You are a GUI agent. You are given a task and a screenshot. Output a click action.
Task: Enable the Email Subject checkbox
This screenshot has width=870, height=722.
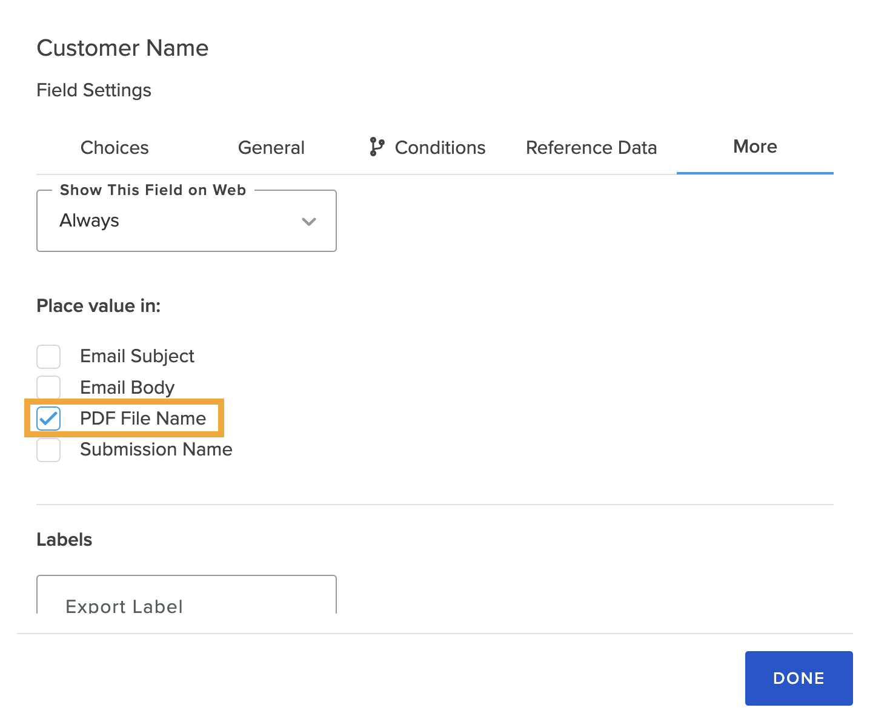click(x=48, y=357)
